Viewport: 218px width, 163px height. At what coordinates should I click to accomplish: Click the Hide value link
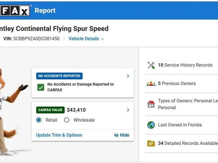[122, 135]
